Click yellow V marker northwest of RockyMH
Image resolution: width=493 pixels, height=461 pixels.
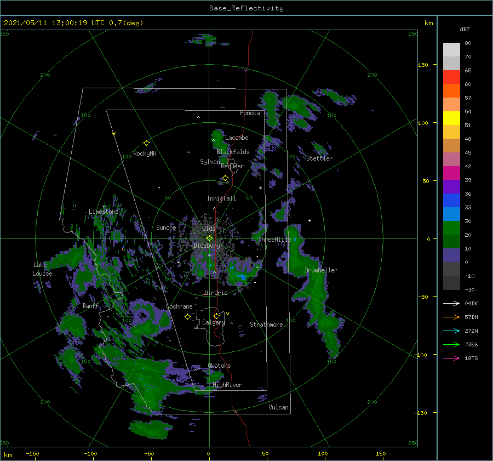coord(113,134)
